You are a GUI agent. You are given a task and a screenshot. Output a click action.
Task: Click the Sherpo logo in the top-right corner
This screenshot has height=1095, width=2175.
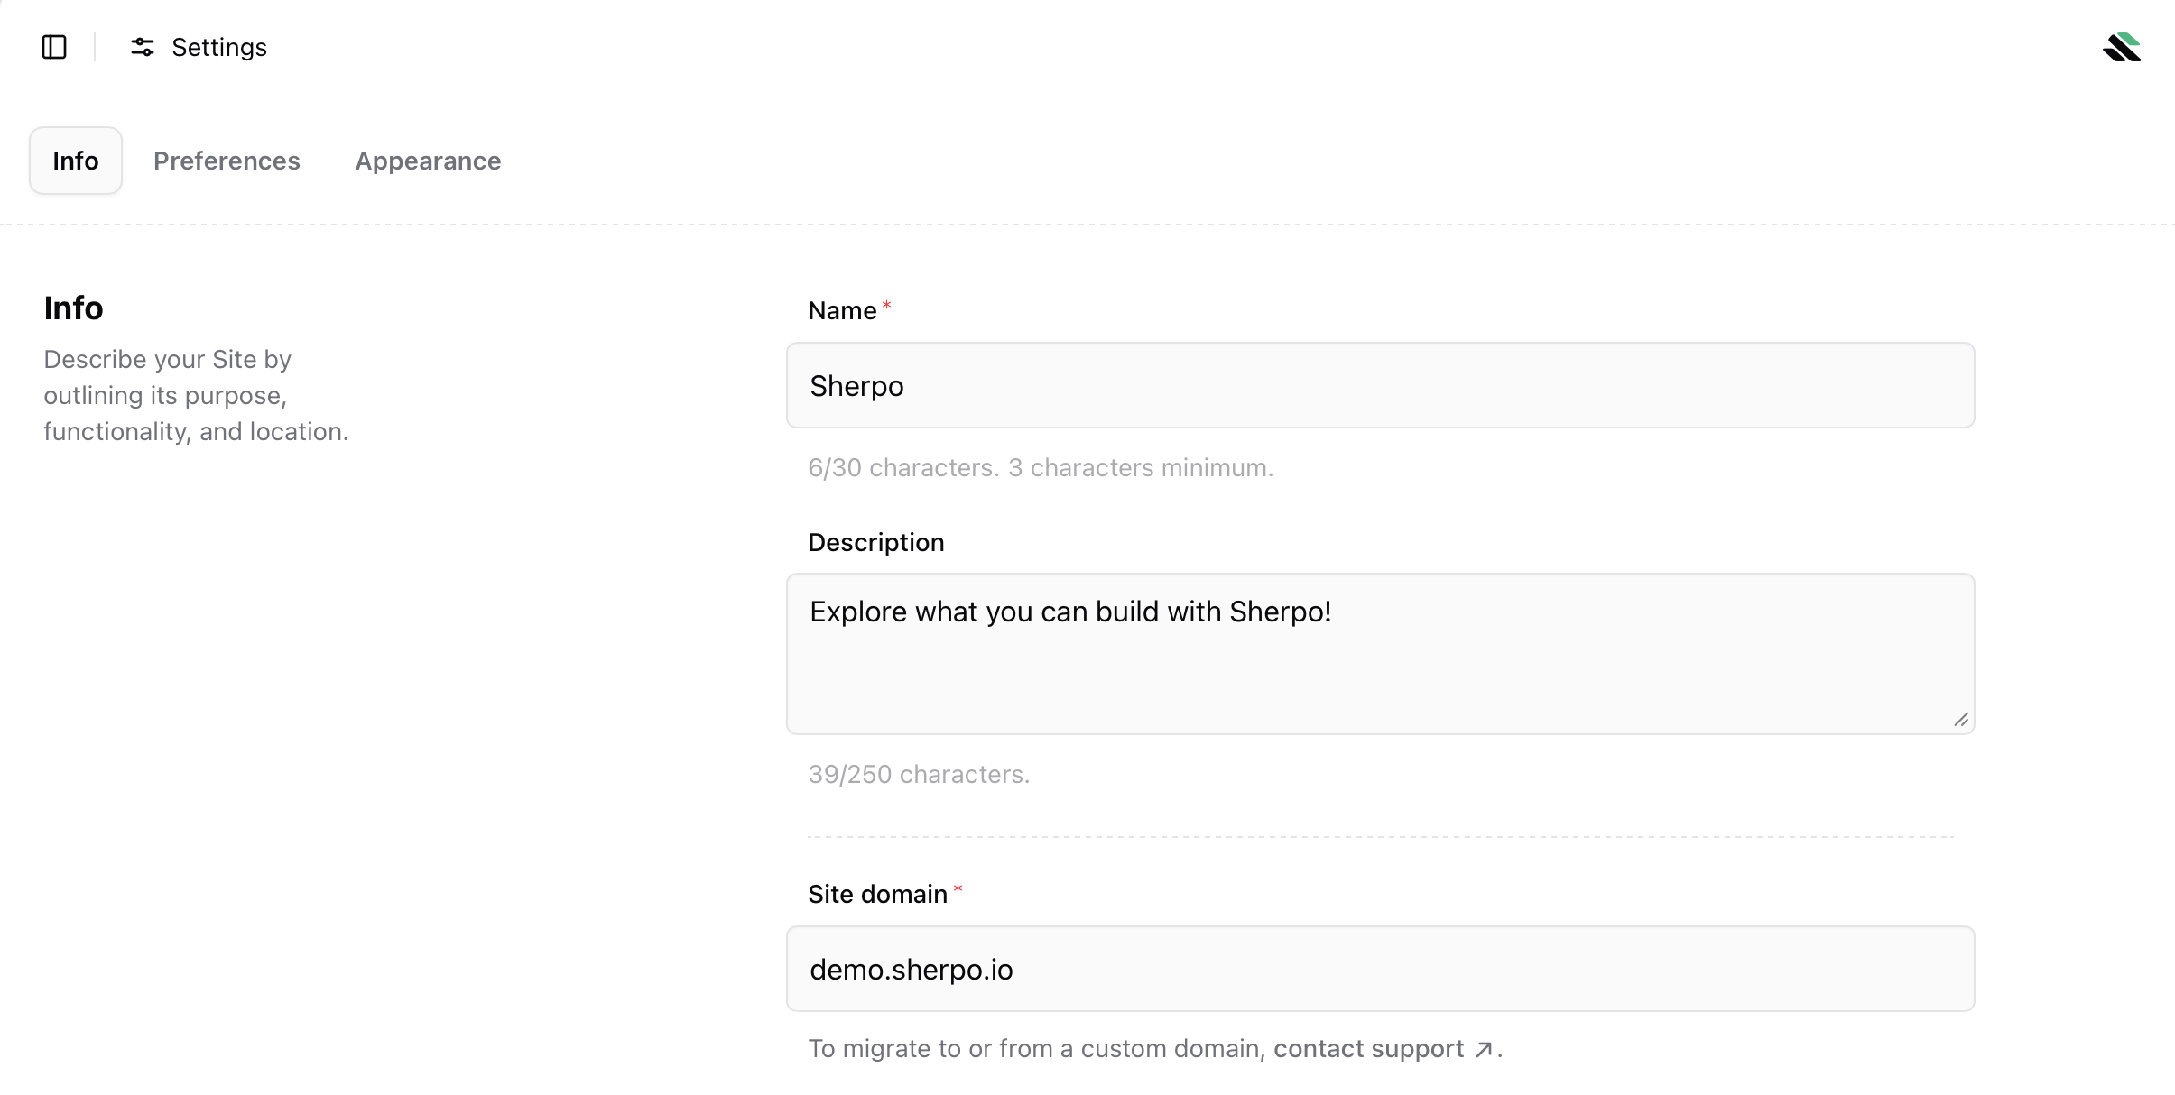2121,47
